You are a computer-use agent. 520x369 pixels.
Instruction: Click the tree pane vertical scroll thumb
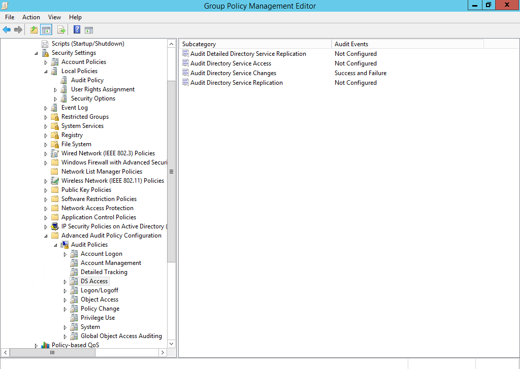tap(172, 172)
